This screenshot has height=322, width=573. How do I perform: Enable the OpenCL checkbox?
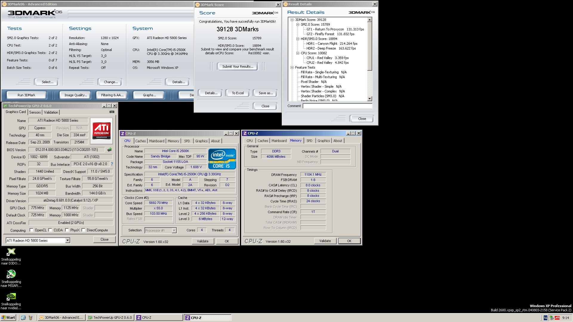[x=32, y=230]
